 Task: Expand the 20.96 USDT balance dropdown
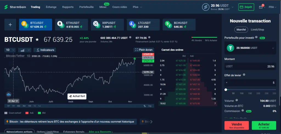(233, 7)
